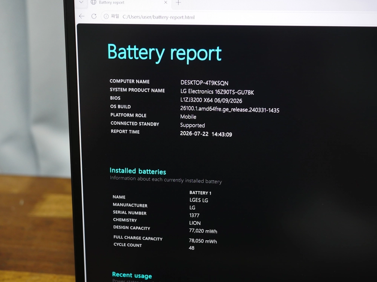This screenshot has height=282, width=377.
Task: Click the CYCLE COUNT label
Action: tap(128, 245)
